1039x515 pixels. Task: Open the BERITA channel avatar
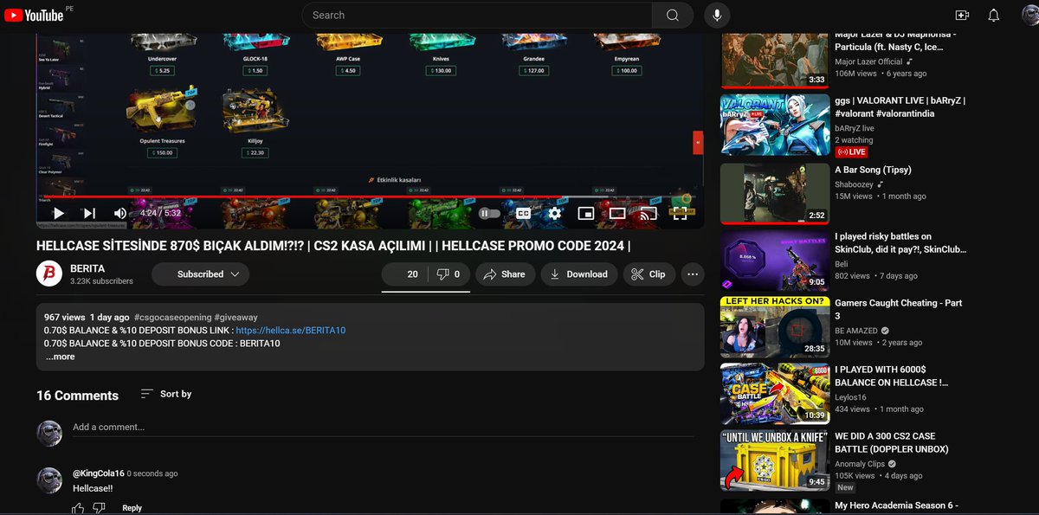coord(48,274)
